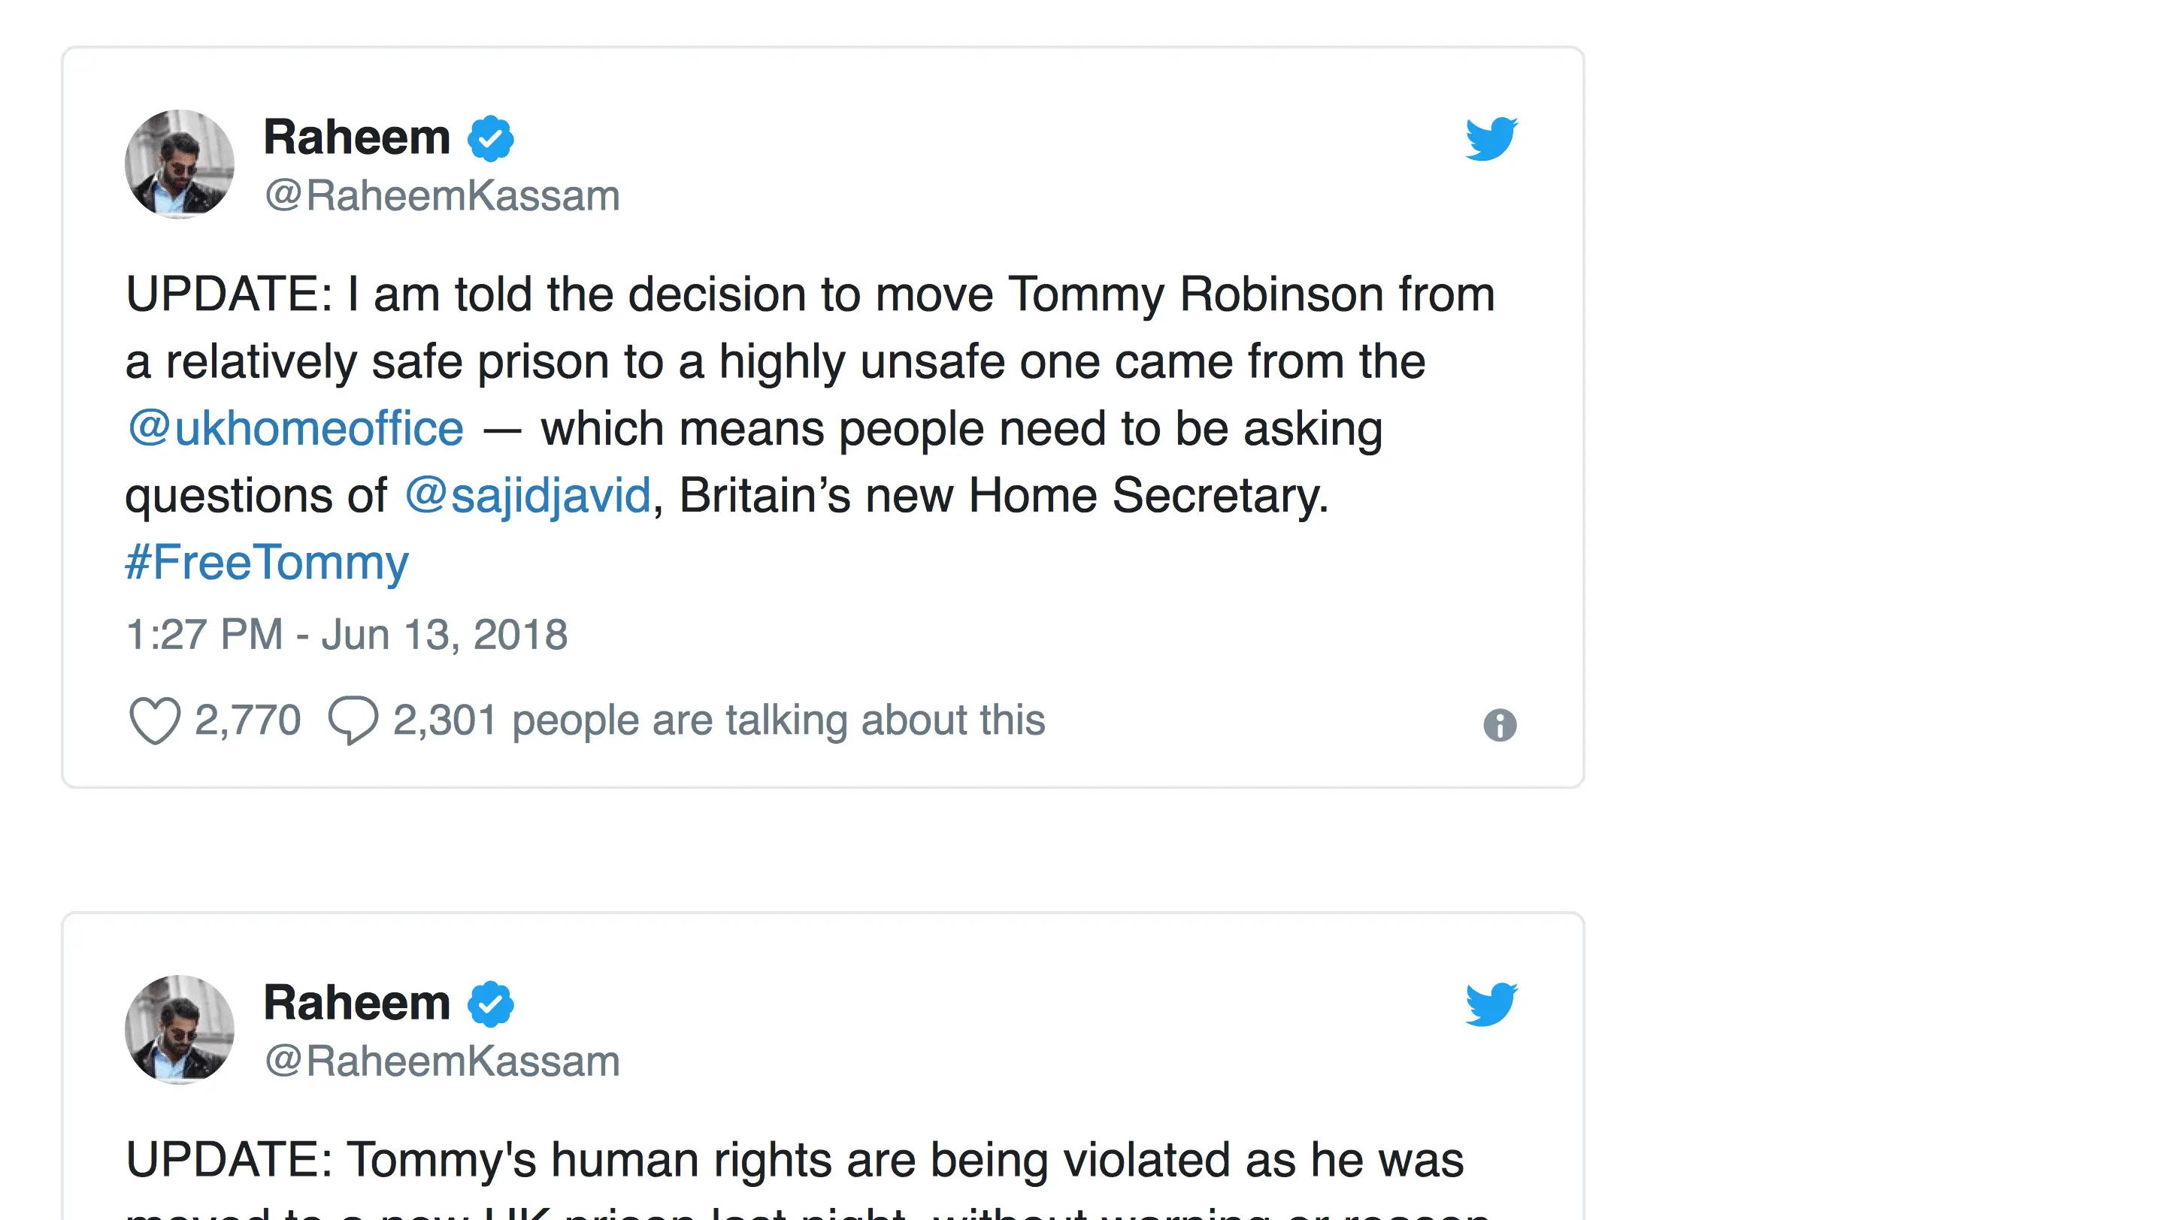Click the Twitter bird icon in first tweet

pos(1491,138)
